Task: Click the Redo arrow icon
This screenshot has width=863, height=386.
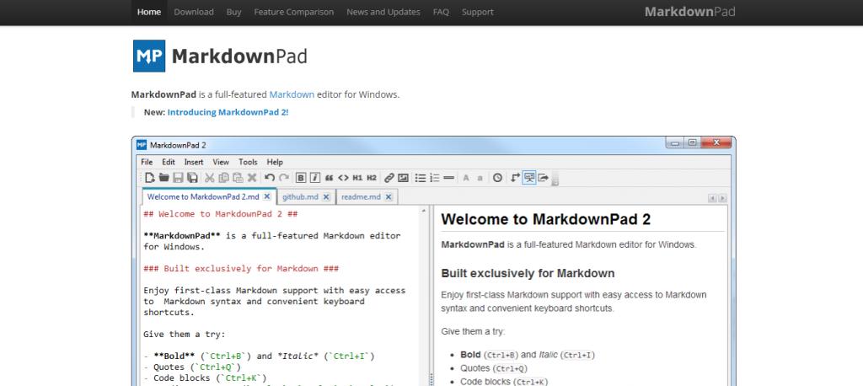Action: tap(283, 177)
